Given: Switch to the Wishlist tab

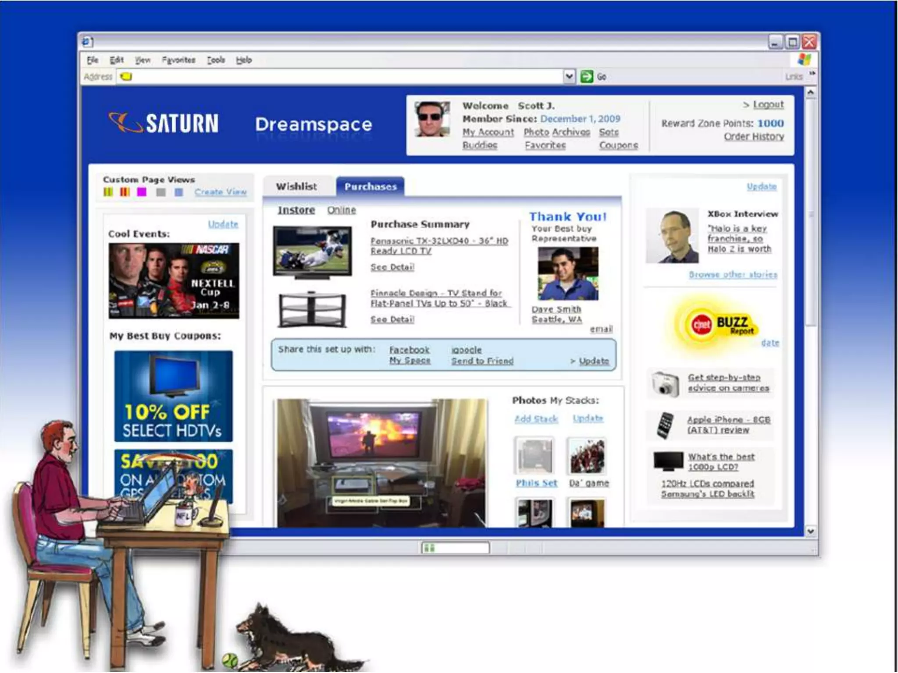Looking at the screenshot, I should (x=296, y=187).
